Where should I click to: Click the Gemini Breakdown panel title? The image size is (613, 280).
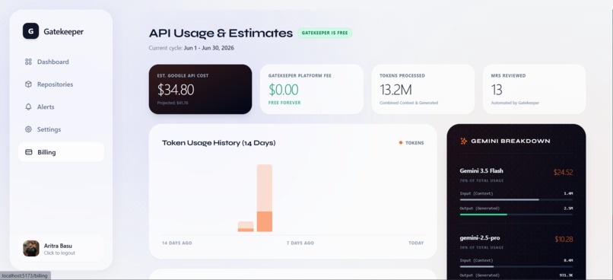click(510, 142)
